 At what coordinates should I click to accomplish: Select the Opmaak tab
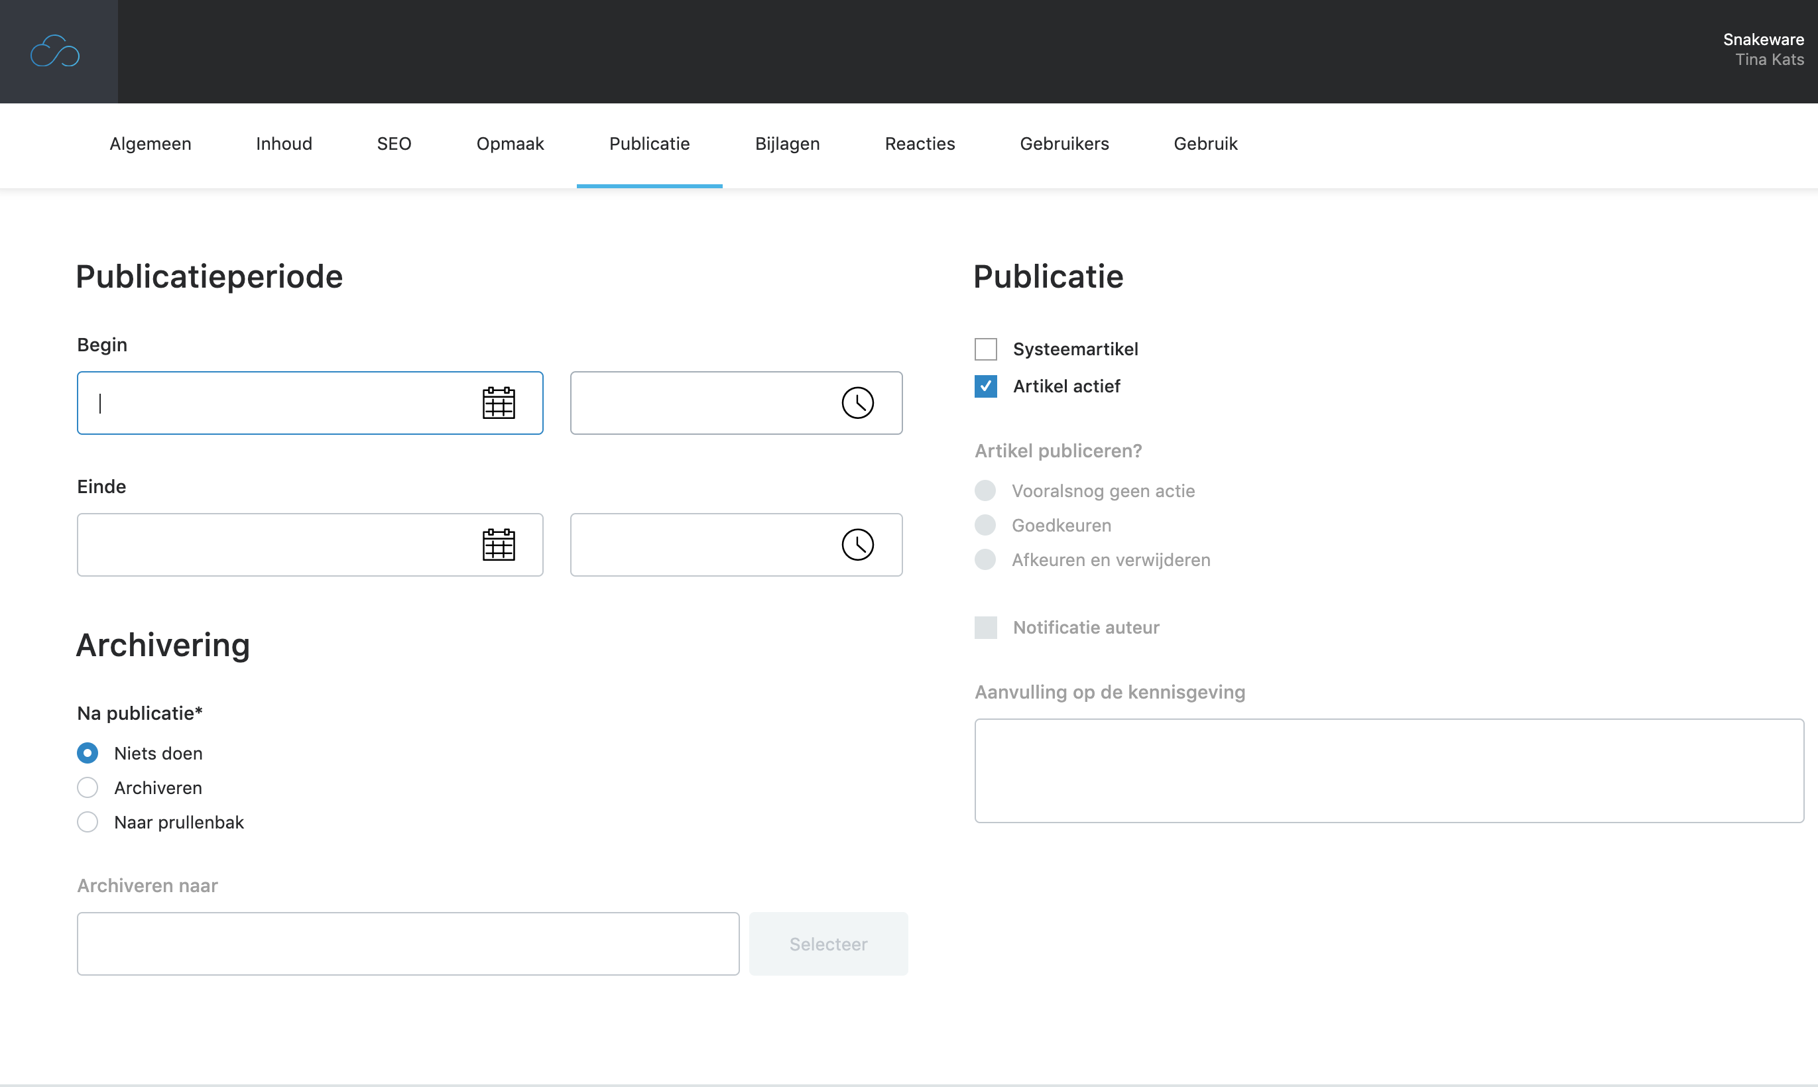point(510,144)
